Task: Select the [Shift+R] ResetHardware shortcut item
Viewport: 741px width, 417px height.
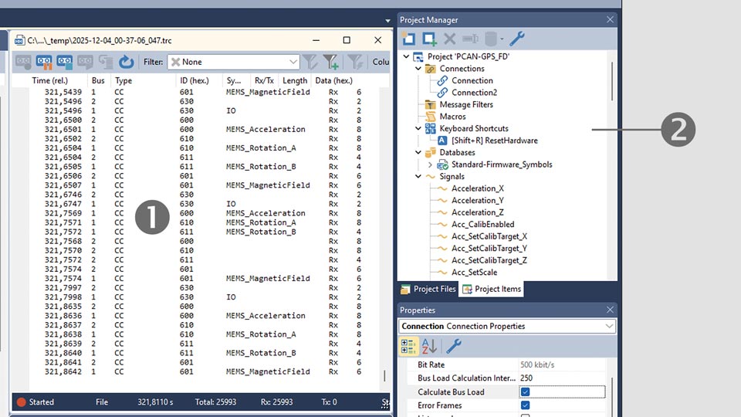Action: [x=494, y=141]
